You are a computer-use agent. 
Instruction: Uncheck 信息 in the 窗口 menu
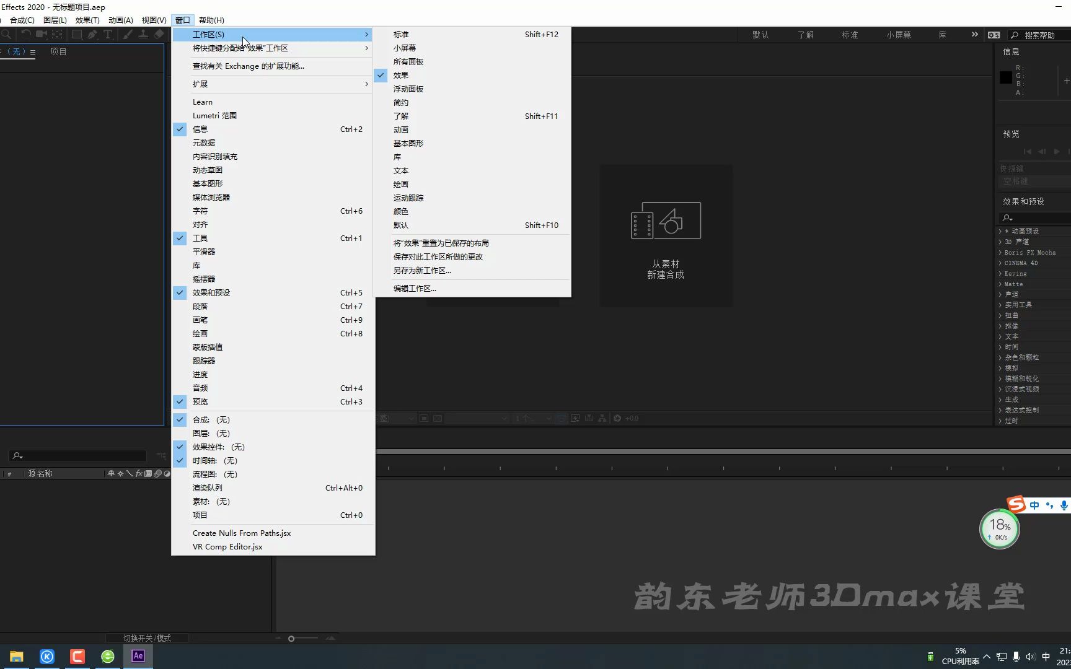200,129
